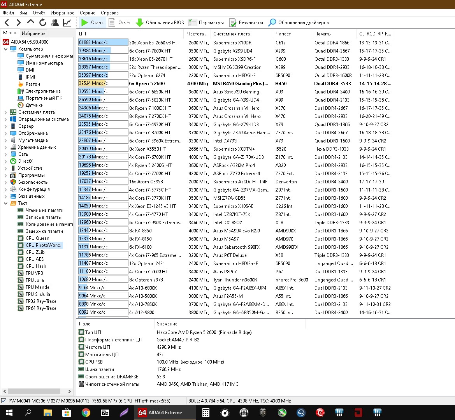This screenshot has height=420, width=455.
Task: Select the 6x Ryzen 5 2600 result row
Action: 235,84
